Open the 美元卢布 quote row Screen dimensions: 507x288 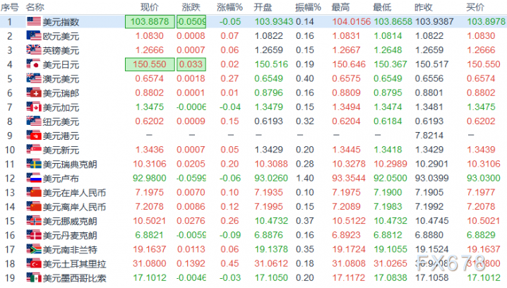point(253,178)
